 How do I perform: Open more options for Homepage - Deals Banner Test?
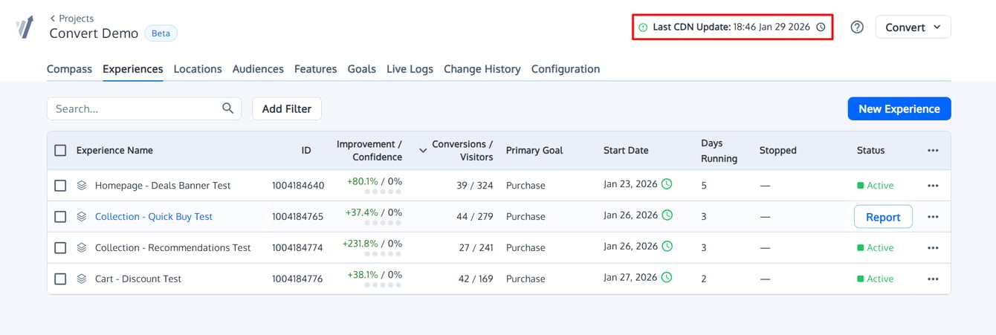point(933,186)
